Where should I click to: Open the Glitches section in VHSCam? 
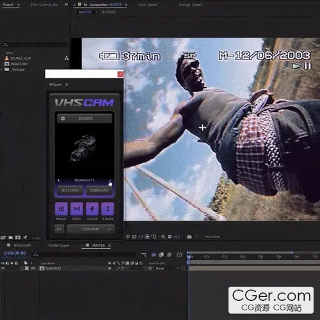pos(70,190)
